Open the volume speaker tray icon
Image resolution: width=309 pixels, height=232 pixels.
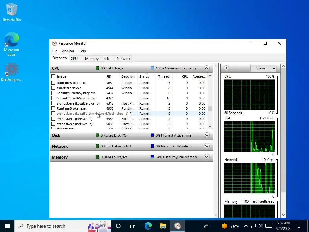(260, 226)
